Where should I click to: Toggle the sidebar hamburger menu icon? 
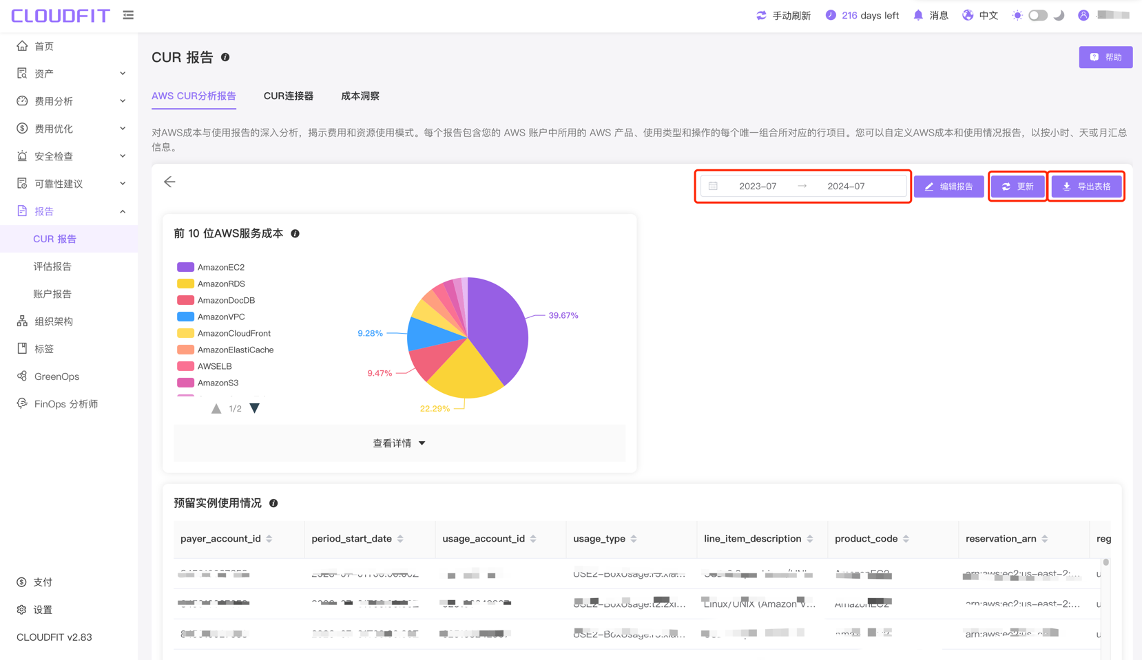128,15
